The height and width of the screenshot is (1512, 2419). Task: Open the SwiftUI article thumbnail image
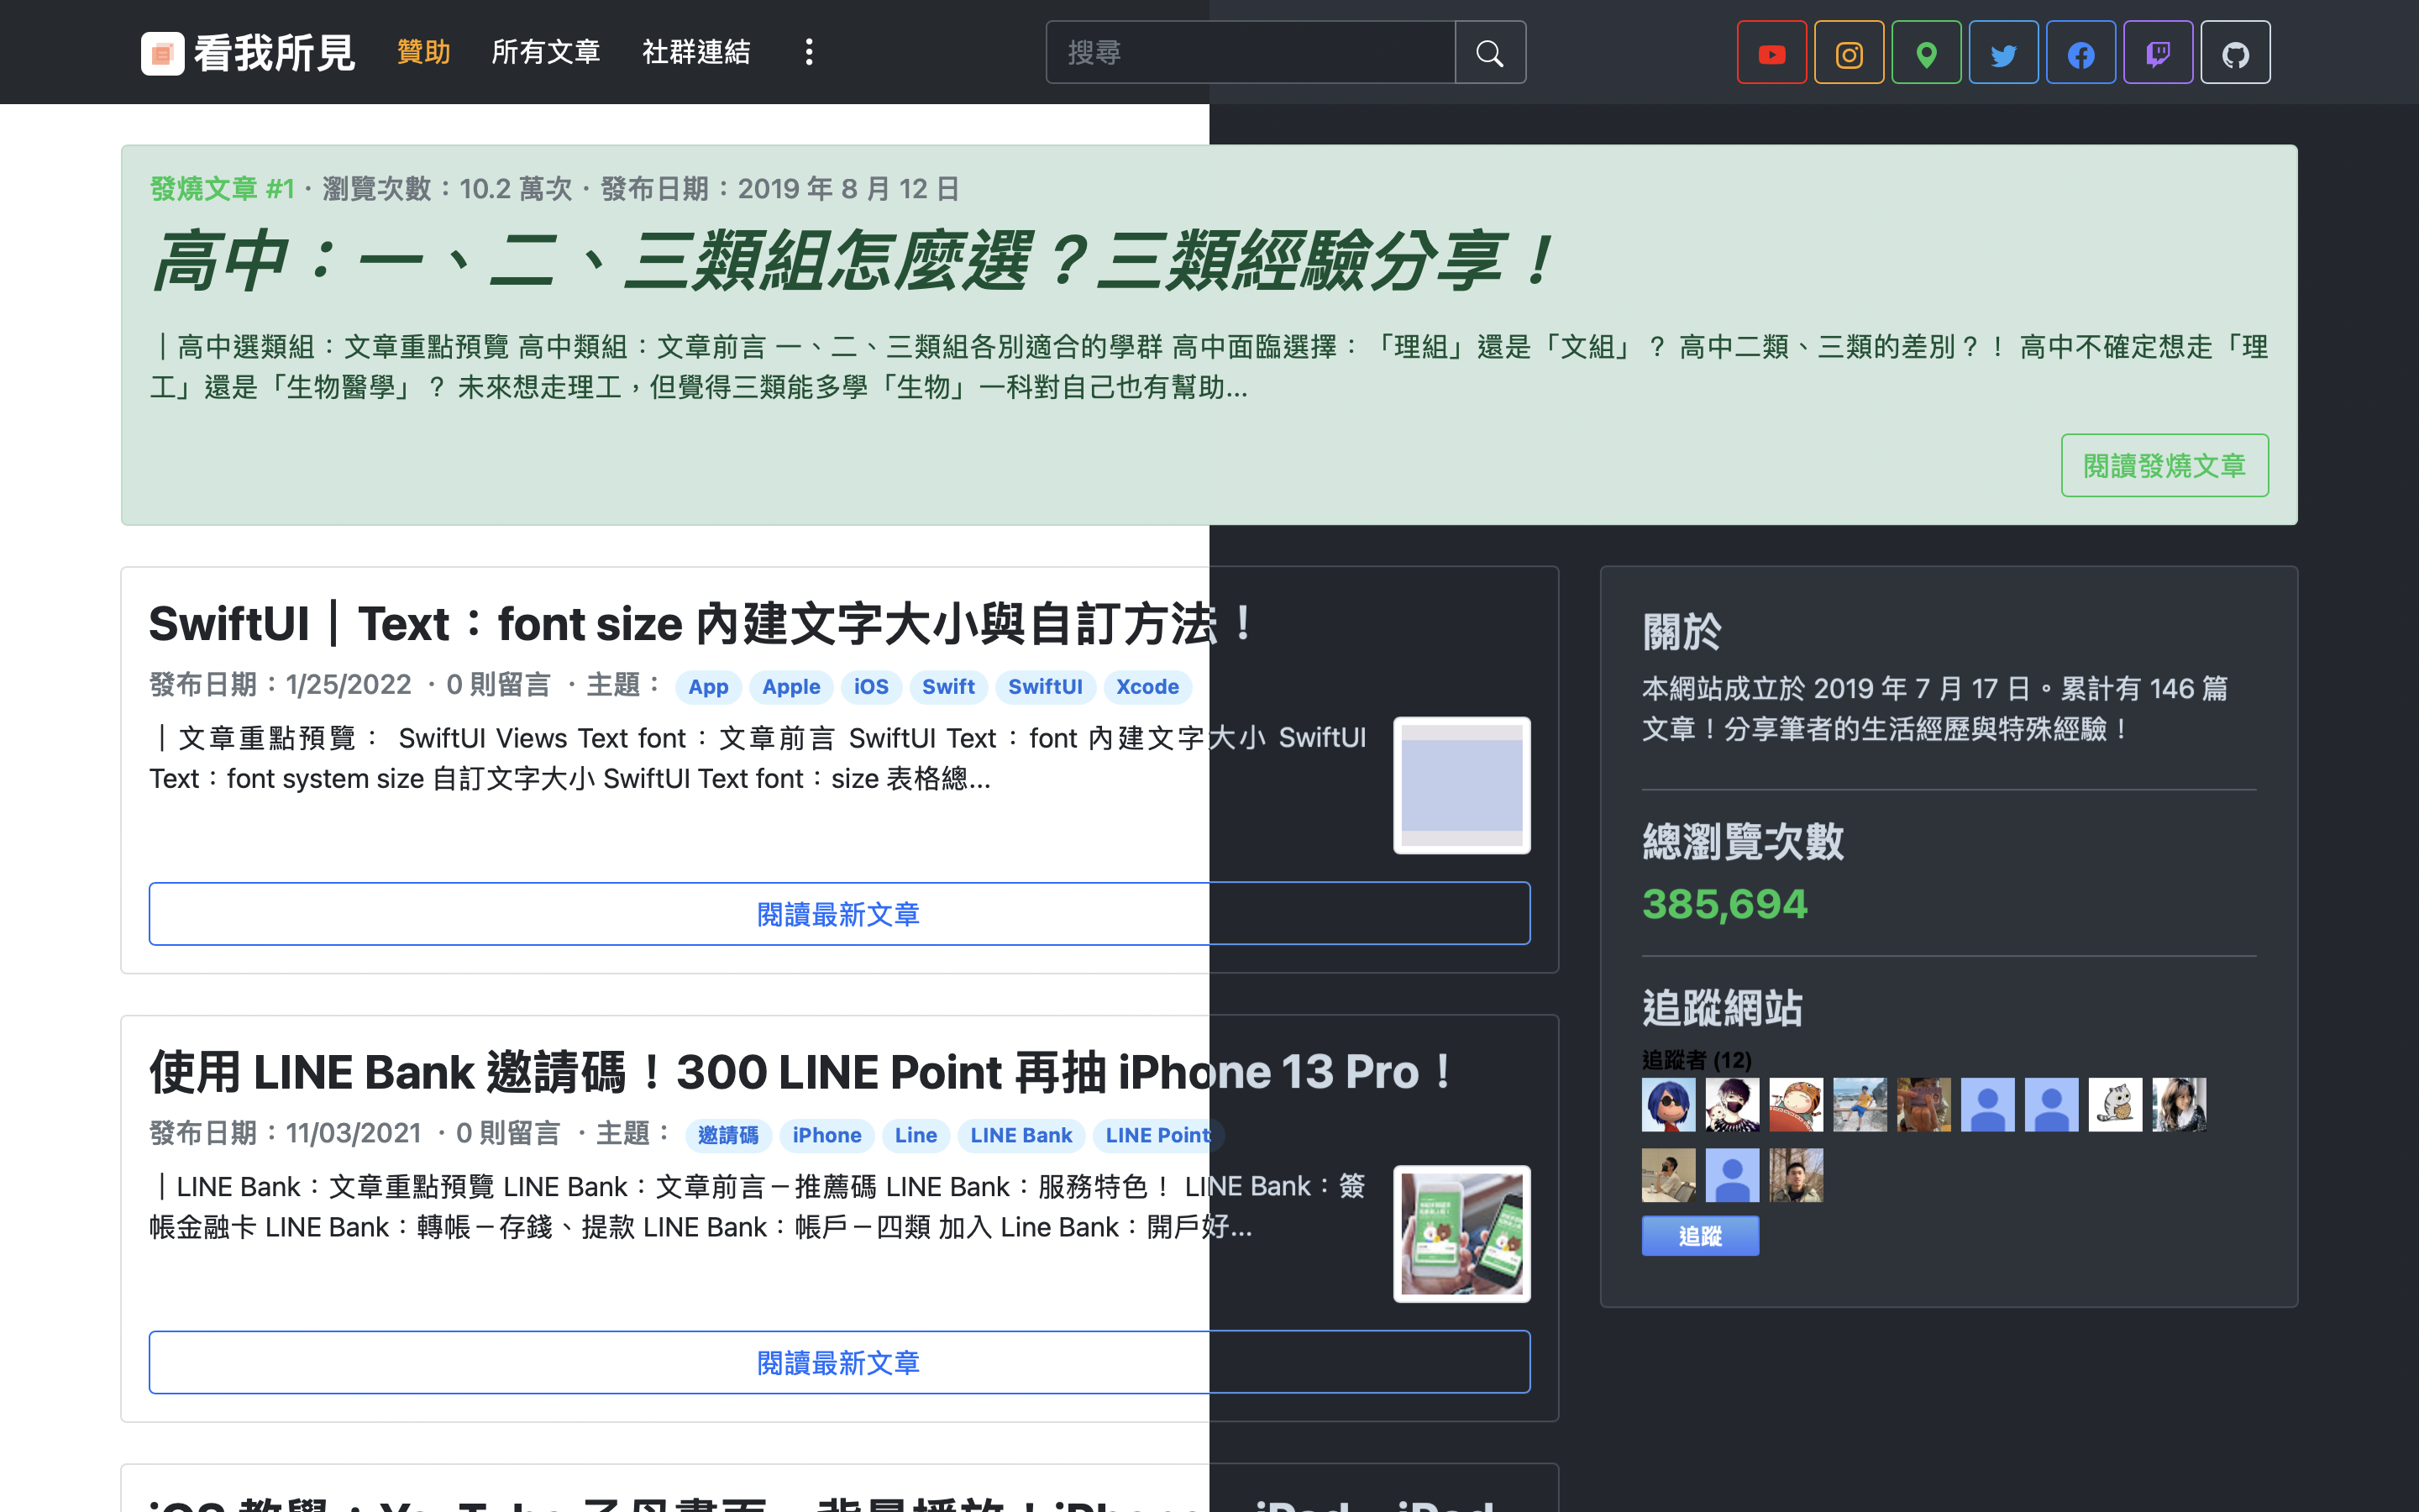click(1461, 785)
